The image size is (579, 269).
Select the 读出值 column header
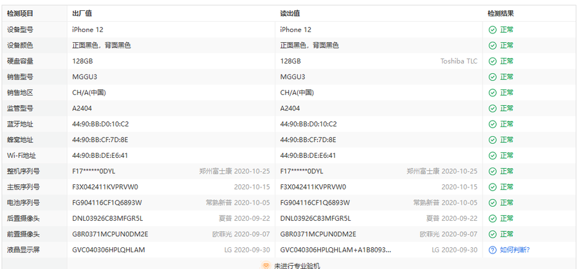pyautogui.click(x=290, y=13)
